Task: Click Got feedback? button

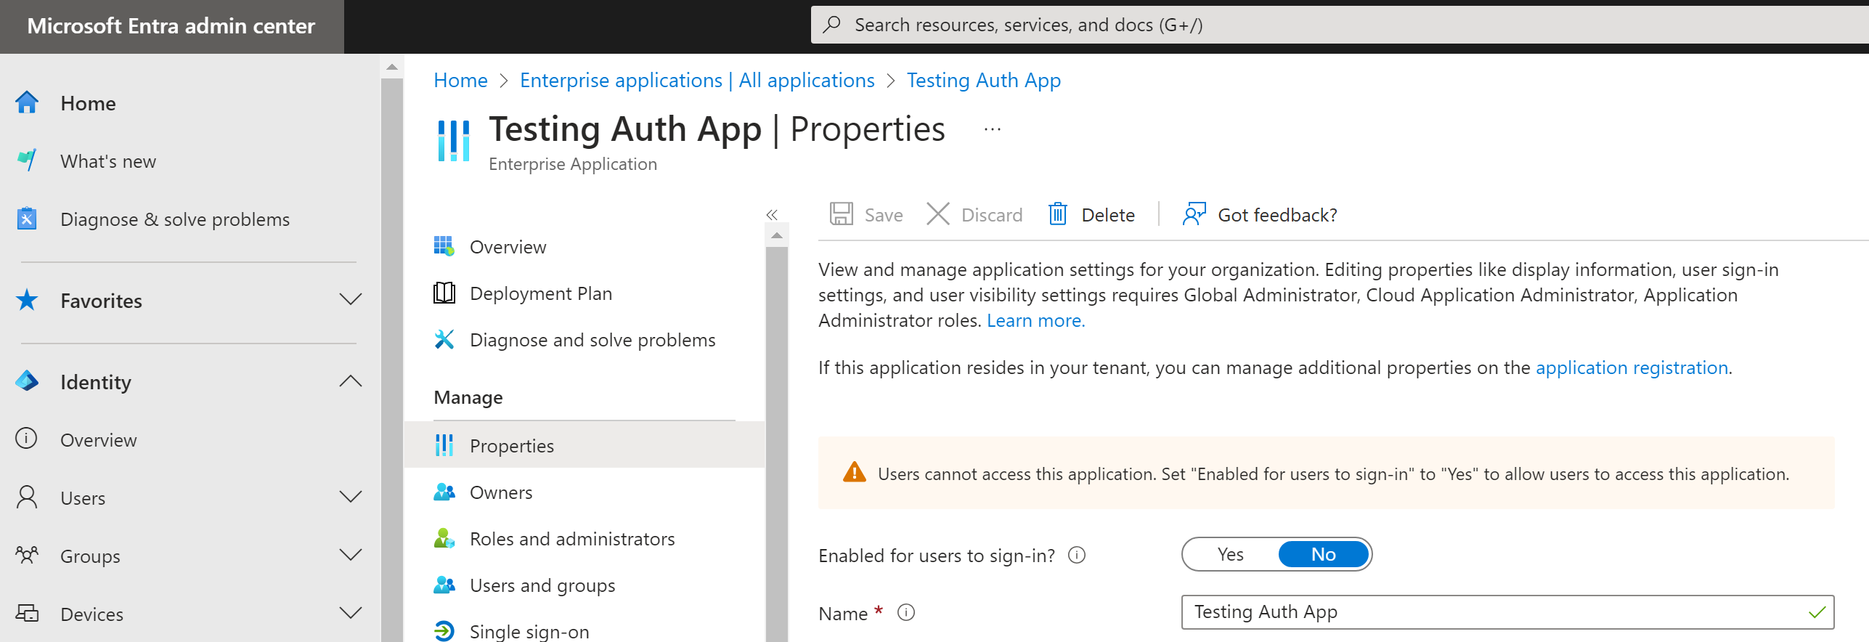Action: coord(1261,214)
